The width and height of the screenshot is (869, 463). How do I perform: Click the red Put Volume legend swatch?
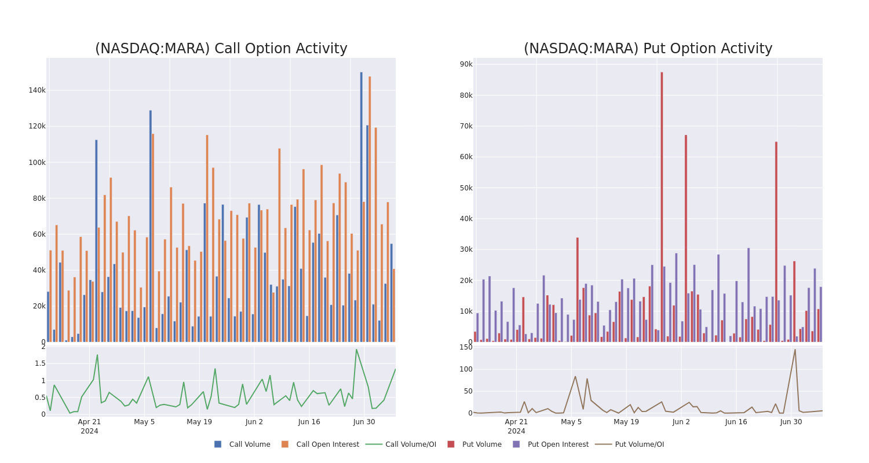click(x=451, y=444)
